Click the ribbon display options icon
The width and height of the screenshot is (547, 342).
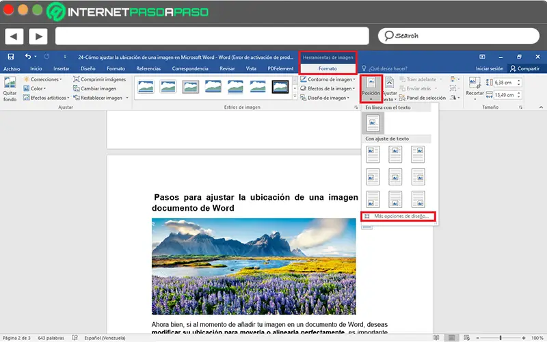pos(483,57)
